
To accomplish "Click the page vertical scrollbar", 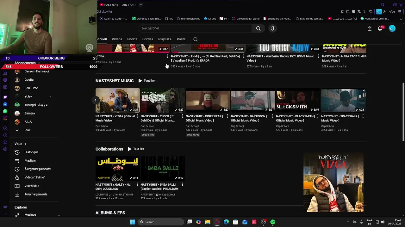I will click(x=403, y=112).
